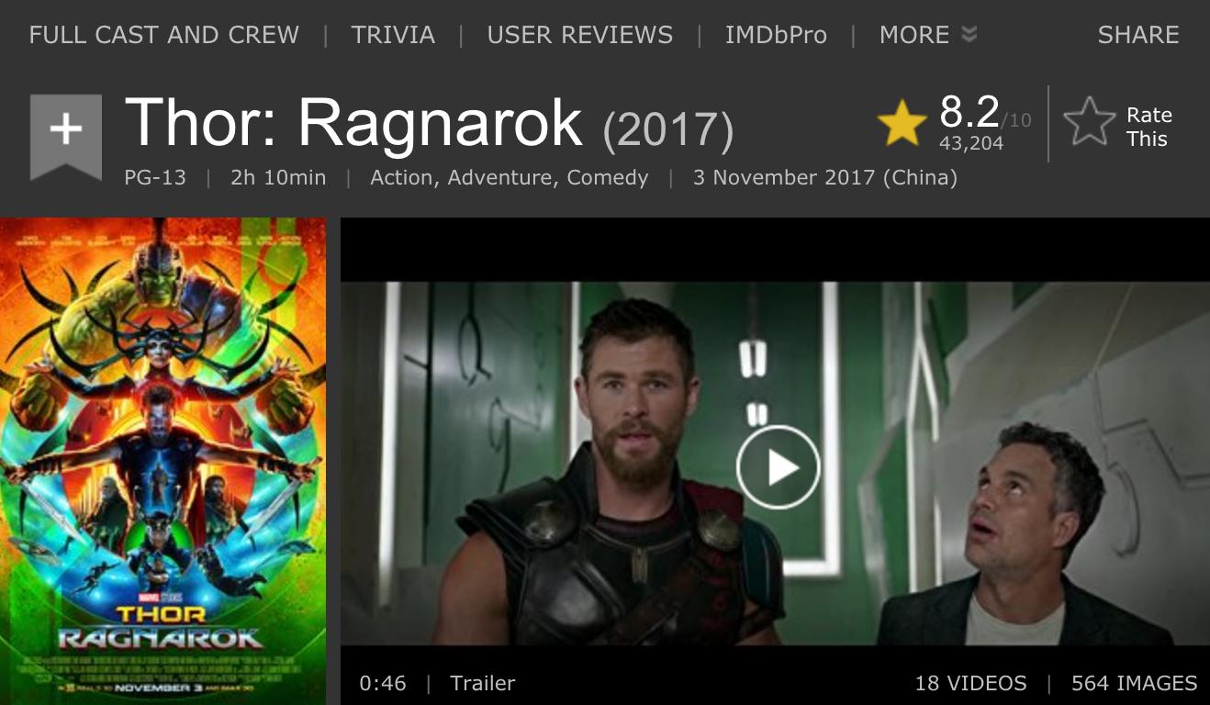Click the Trailer label below the video

coord(483,683)
